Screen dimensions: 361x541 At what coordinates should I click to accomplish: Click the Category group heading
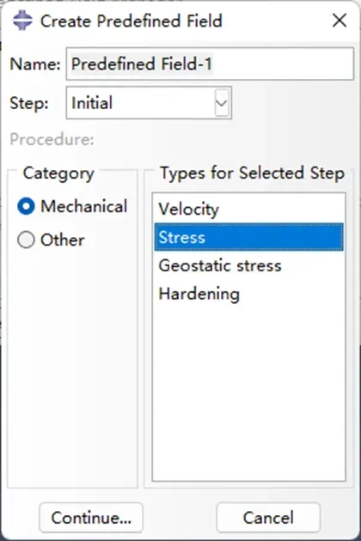(58, 173)
